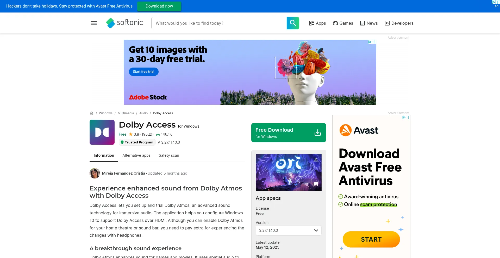
Task: Switch to the Safety scan tab
Action: pyautogui.click(x=169, y=155)
